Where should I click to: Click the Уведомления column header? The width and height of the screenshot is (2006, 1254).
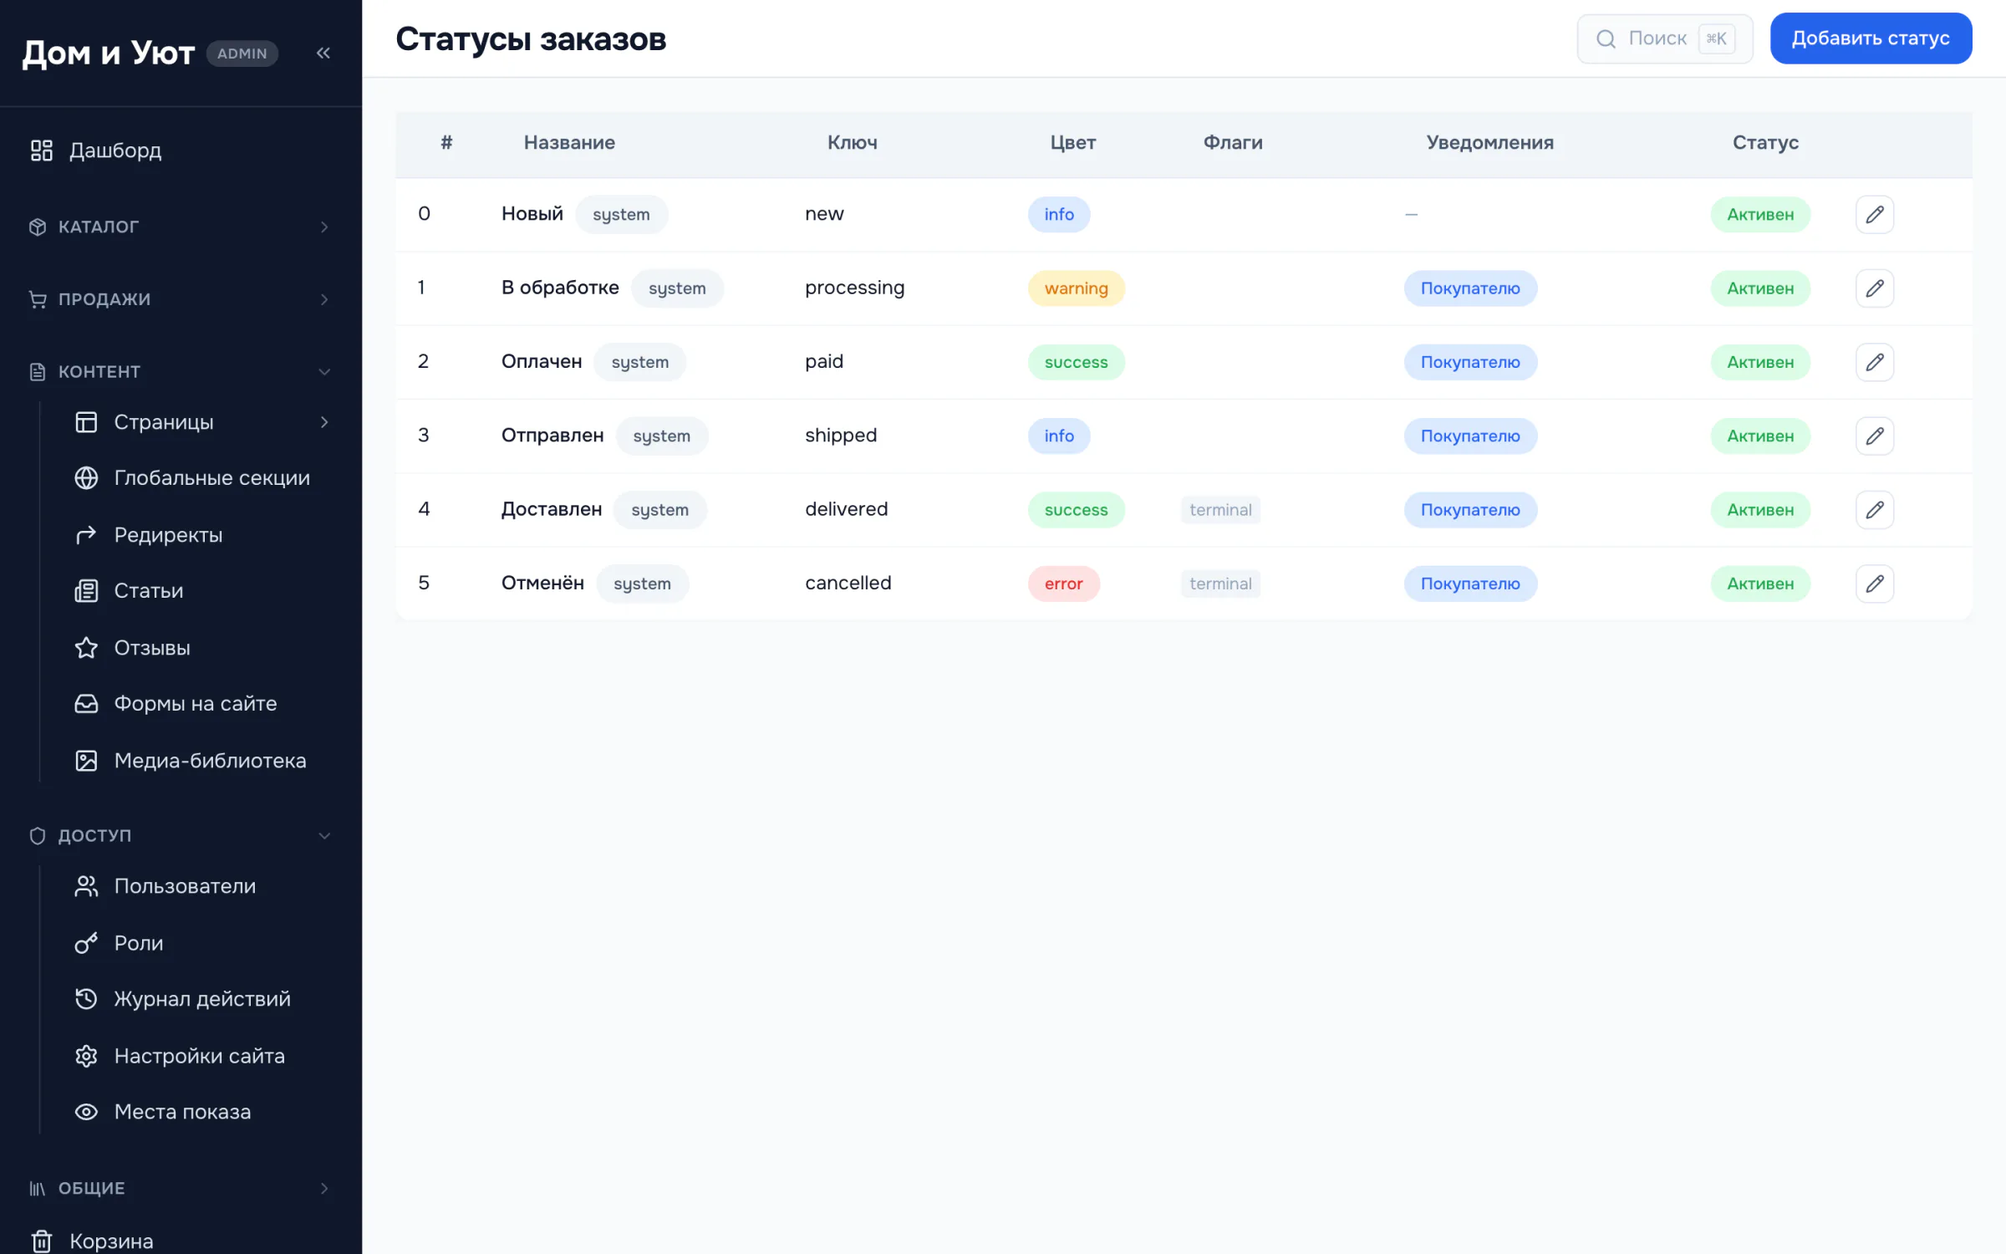[1489, 143]
